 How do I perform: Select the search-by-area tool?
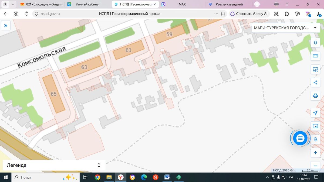[x=315, y=69]
